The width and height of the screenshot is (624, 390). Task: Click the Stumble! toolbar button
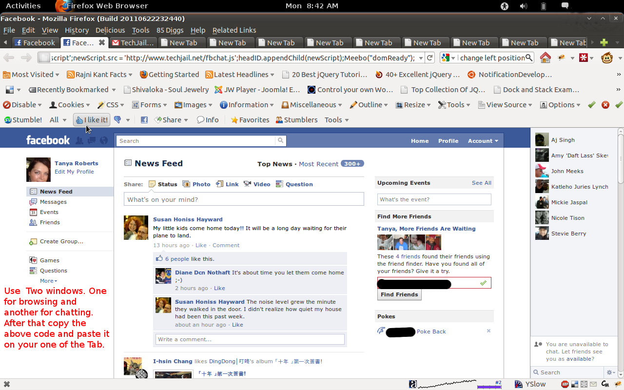pos(23,120)
